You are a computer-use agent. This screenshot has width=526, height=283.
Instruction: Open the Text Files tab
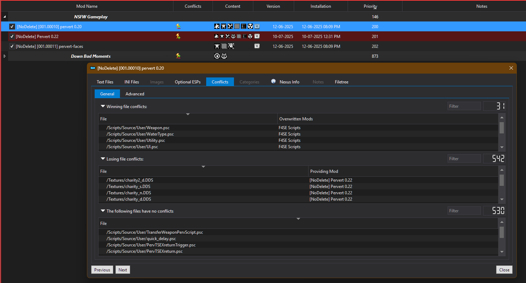pos(105,82)
